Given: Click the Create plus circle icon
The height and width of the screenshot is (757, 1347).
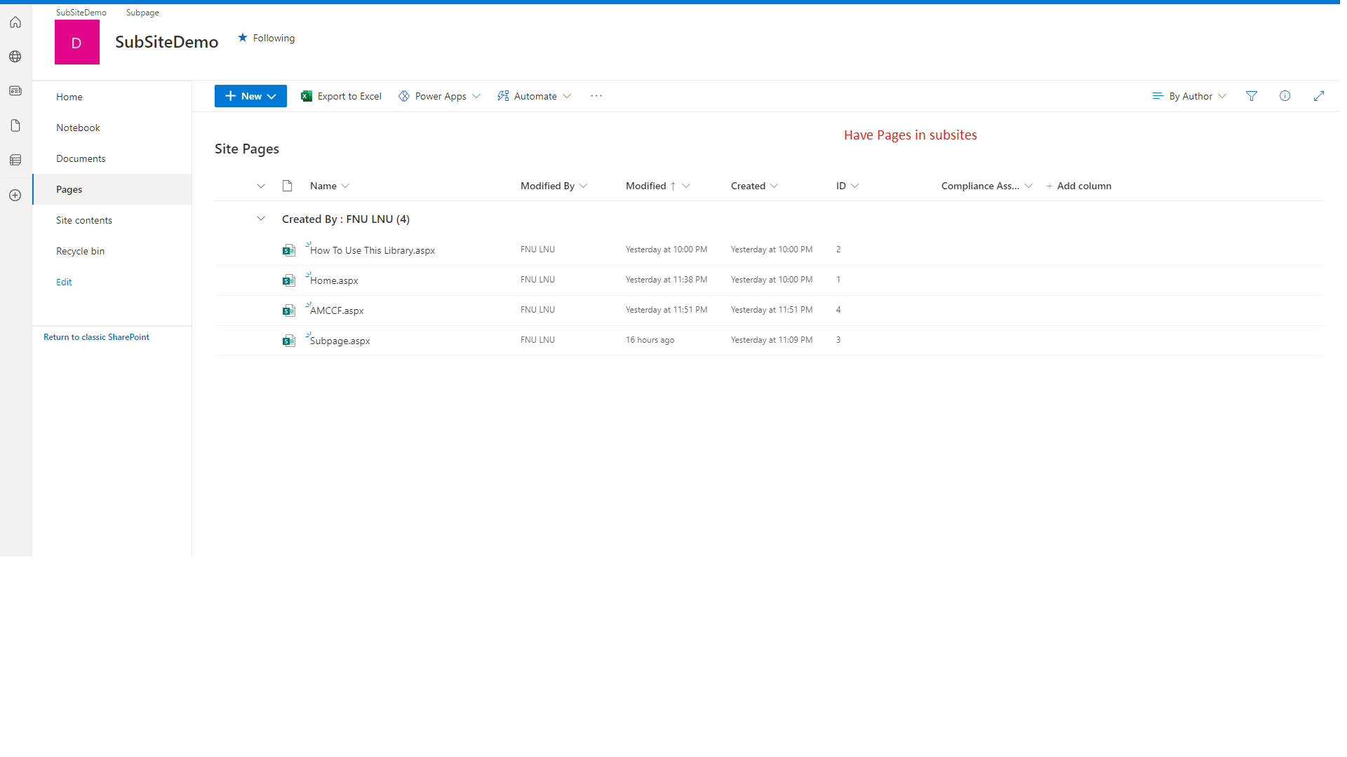Looking at the screenshot, I should (15, 195).
